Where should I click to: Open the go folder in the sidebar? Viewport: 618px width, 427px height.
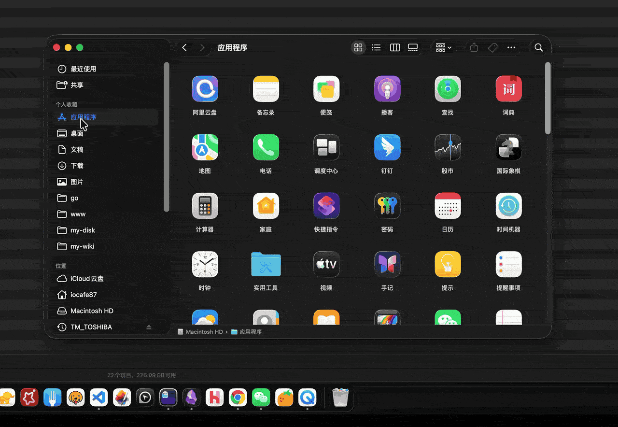[105, 198]
